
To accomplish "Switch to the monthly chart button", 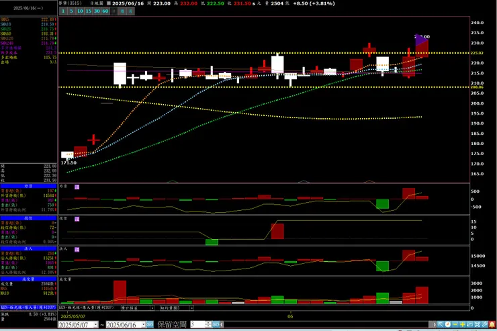I will (x=130, y=11).
